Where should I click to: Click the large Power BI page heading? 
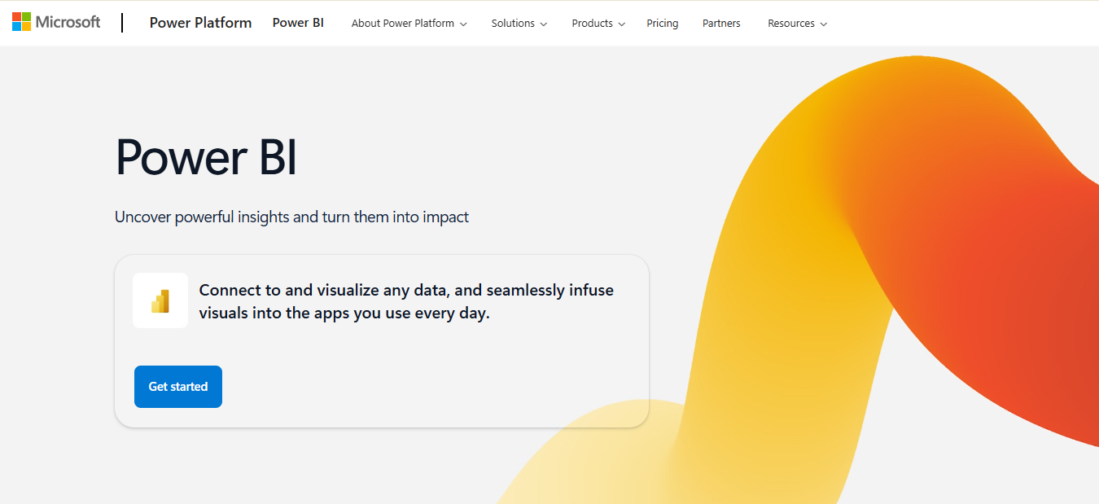[206, 156]
